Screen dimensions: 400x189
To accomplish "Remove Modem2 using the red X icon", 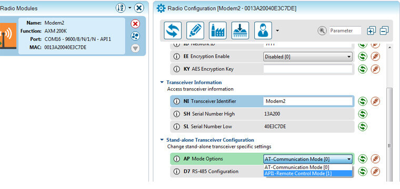I will pos(135,24).
